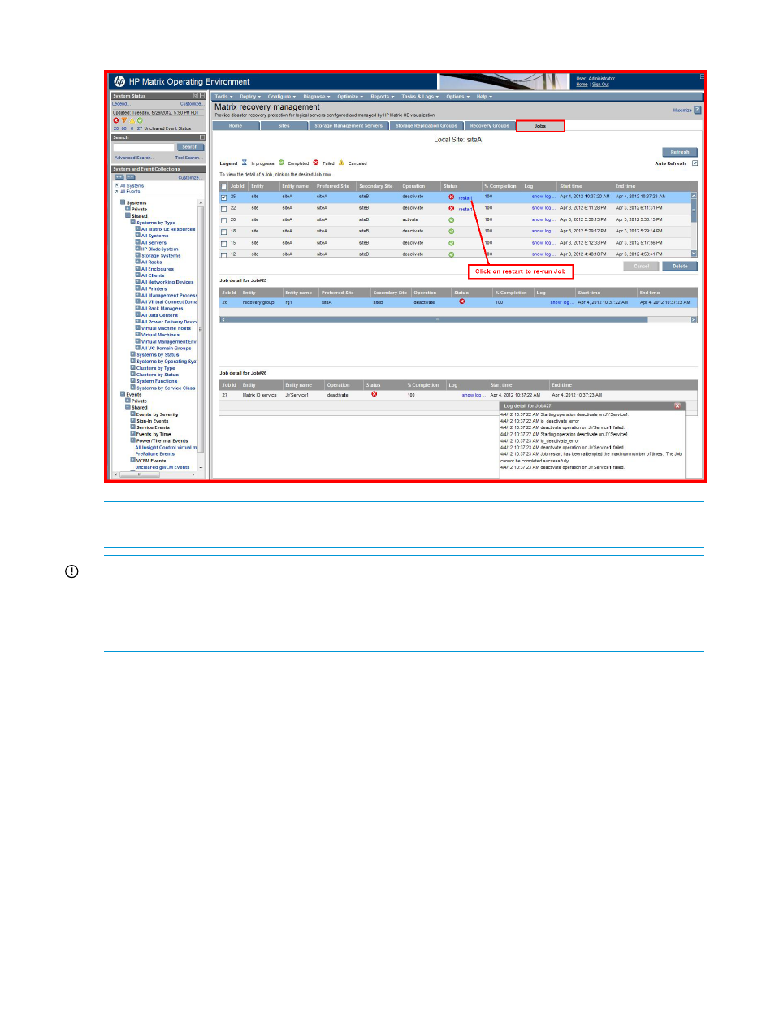Click the jobs table vertical scrollbar down arrow

694,254
